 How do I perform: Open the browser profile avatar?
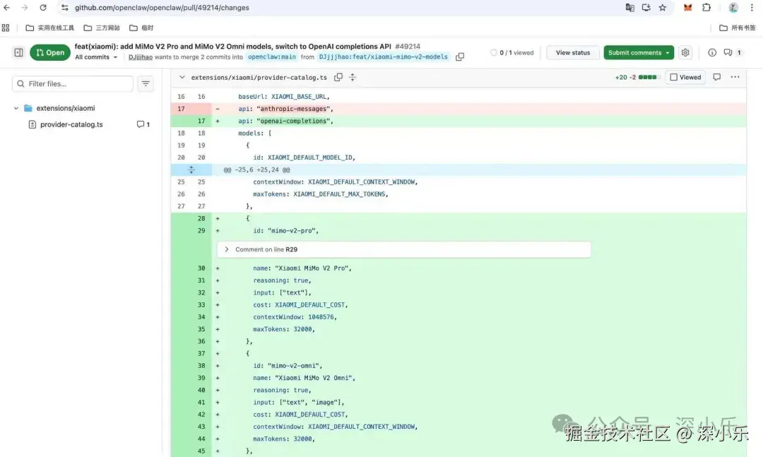733,8
